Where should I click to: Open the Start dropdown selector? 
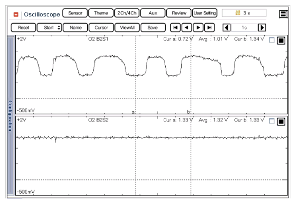click(49, 28)
